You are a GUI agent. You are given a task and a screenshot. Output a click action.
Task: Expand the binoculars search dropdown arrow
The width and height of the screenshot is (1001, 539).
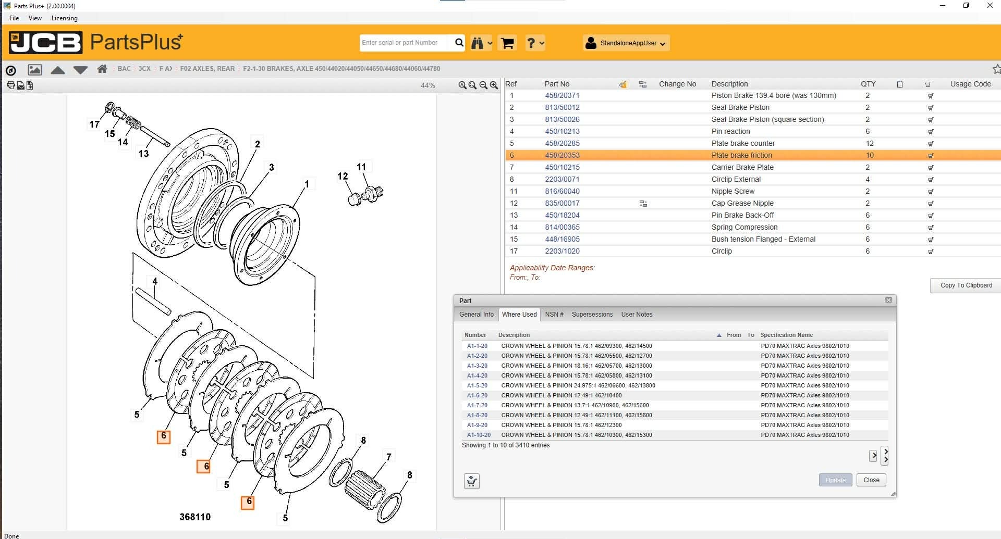(490, 43)
